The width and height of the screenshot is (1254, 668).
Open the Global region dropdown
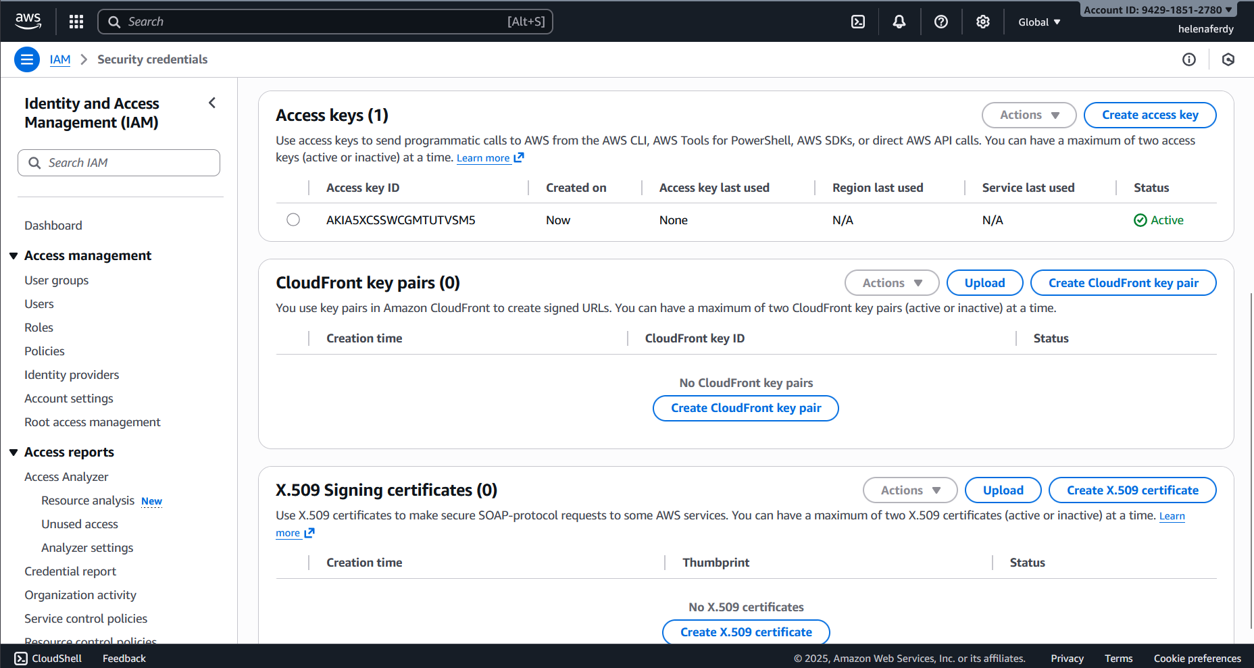click(x=1039, y=22)
